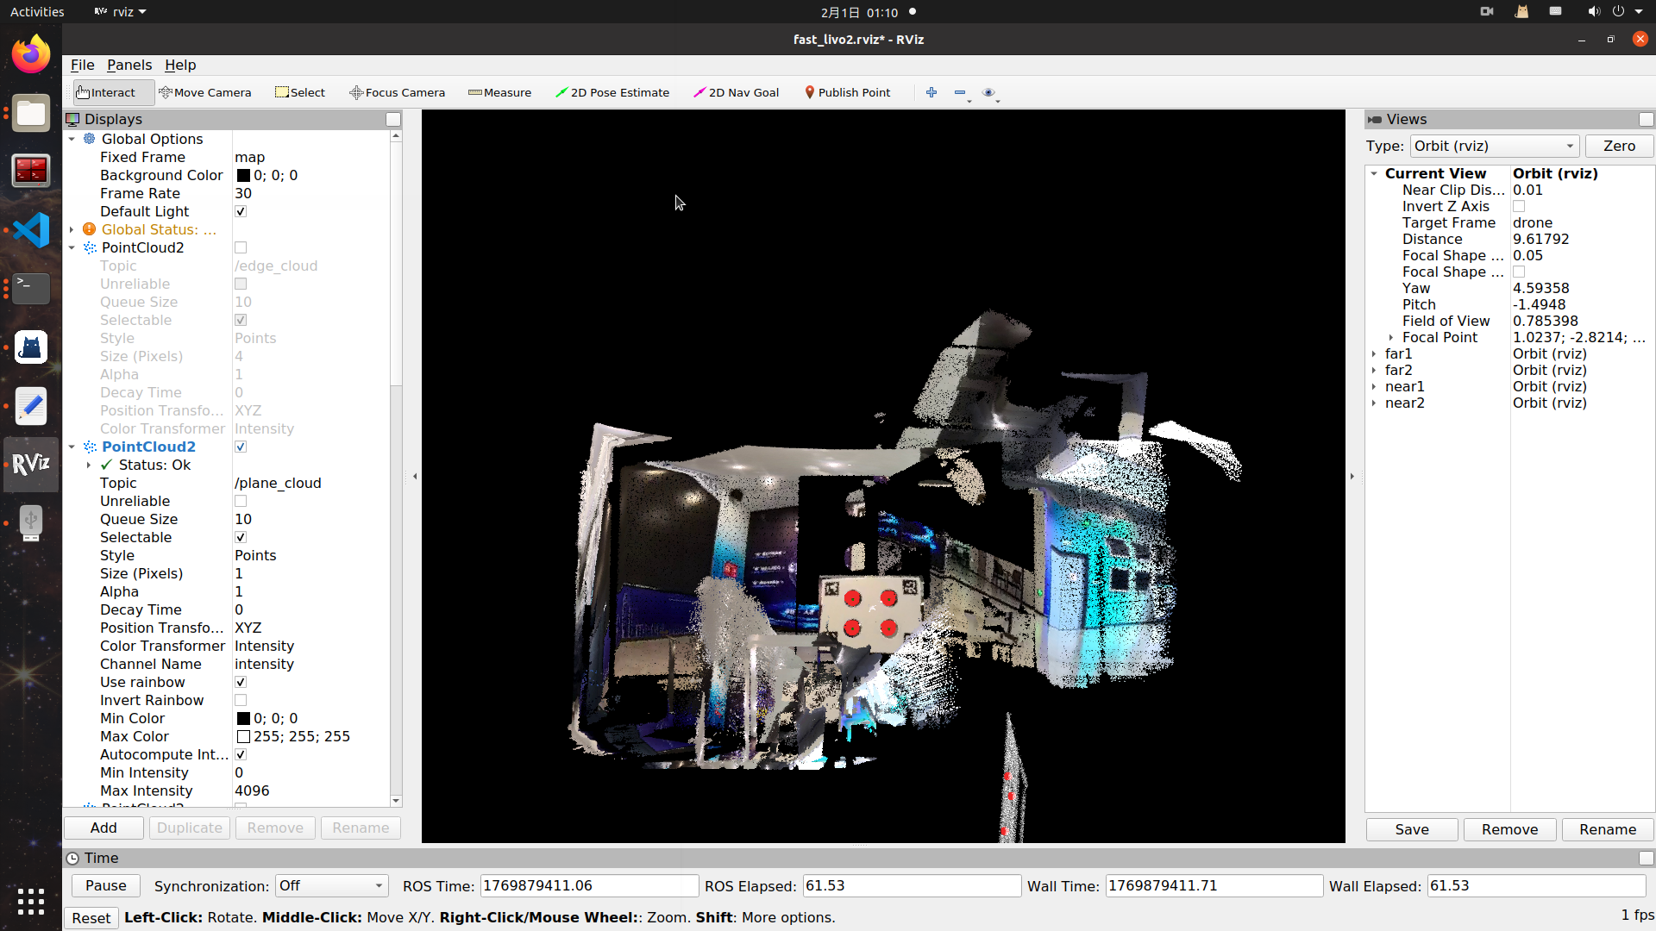Image resolution: width=1656 pixels, height=931 pixels.
Task: Expand the far1 saved view
Action: (1374, 353)
